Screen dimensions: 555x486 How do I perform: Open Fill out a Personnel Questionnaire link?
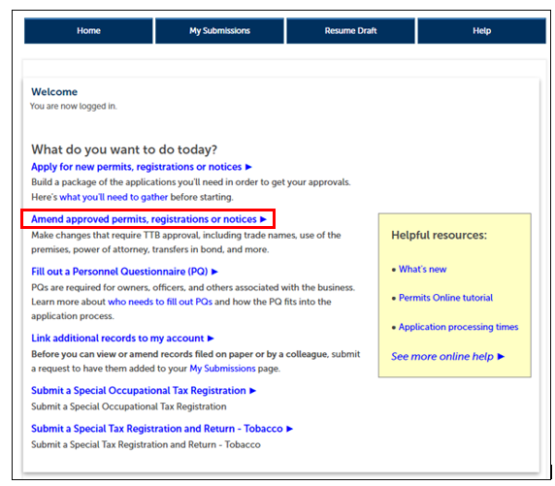[x=119, y=272]
